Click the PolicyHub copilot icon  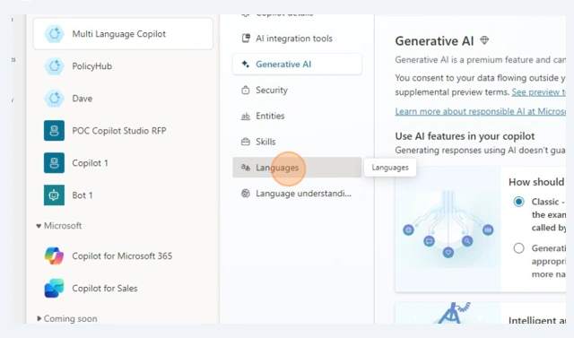[54, 66]
